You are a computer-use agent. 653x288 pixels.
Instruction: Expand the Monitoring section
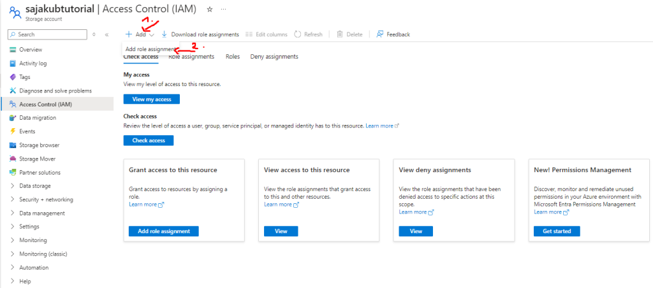pos(13,241)
